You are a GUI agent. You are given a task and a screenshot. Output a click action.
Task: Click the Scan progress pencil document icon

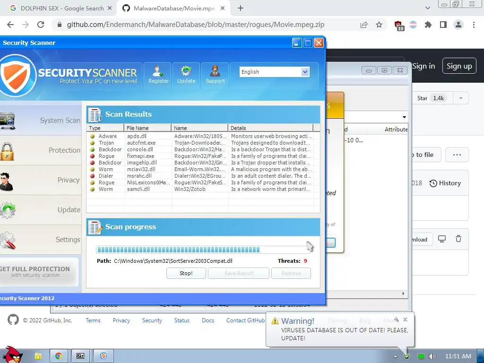click(95, 227)
